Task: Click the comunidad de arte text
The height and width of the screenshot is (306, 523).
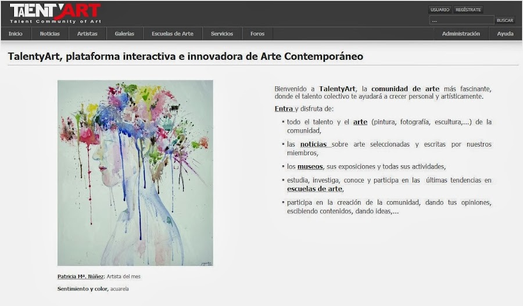Action: 405,89
